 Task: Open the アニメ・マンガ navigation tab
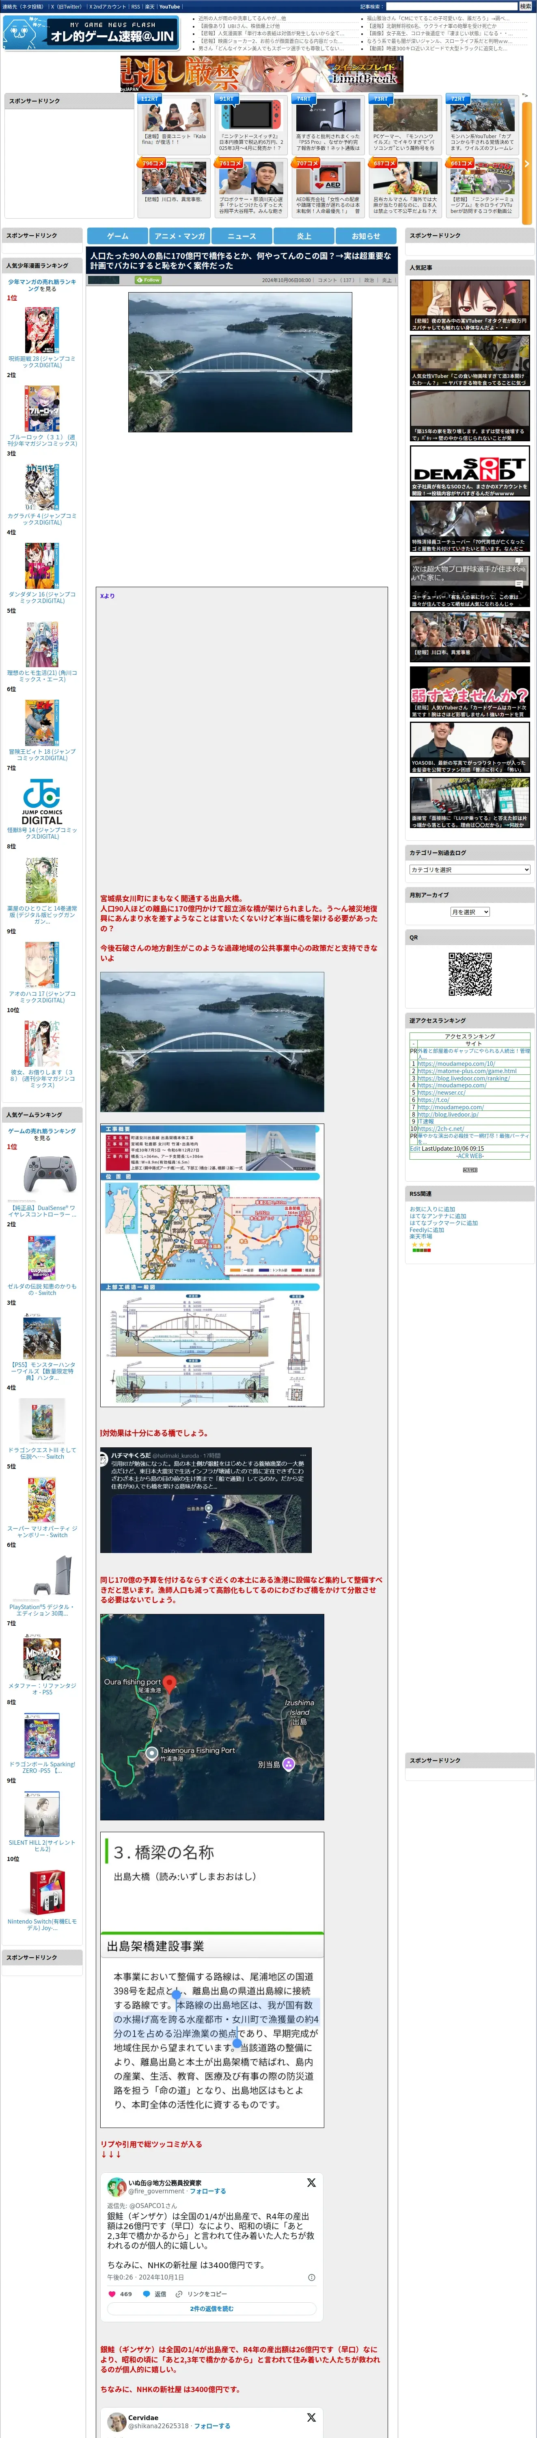180,236
